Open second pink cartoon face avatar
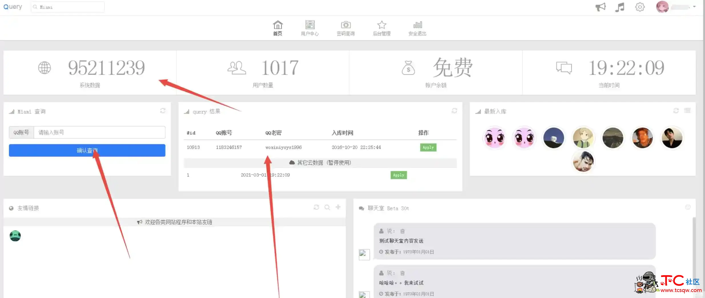The height and width of the screenshot is (298, 705). pos(524,138)
